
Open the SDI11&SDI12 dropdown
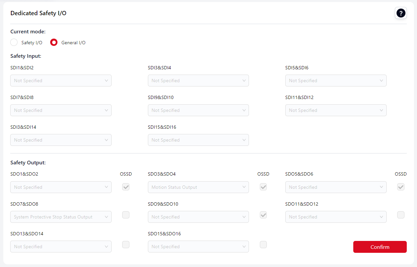[336, 110]
